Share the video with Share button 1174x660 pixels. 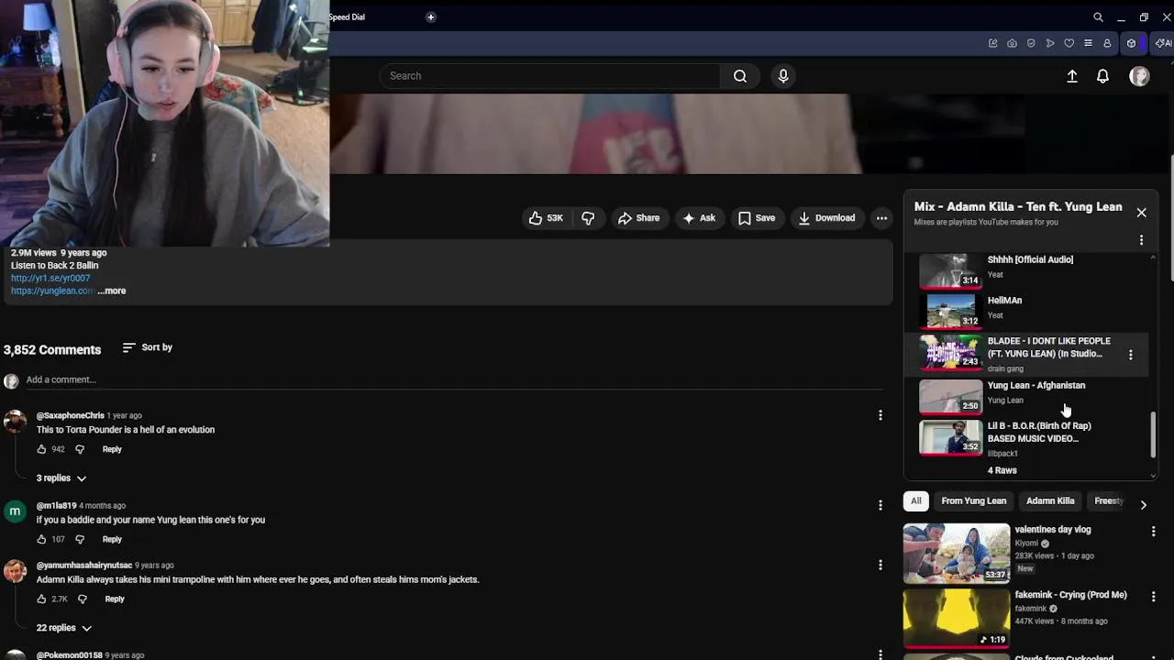pyautogui.click(x=638, y=218)
